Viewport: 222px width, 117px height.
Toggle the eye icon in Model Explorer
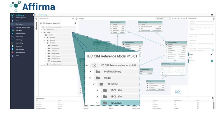73,19
